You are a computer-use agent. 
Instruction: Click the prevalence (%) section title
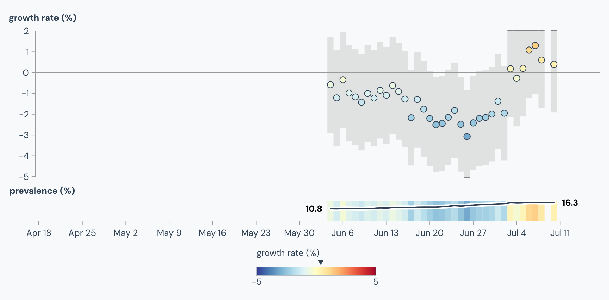(42, 191)
